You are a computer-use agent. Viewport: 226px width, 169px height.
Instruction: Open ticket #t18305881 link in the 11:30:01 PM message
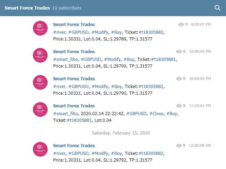(x=79, y=120)
